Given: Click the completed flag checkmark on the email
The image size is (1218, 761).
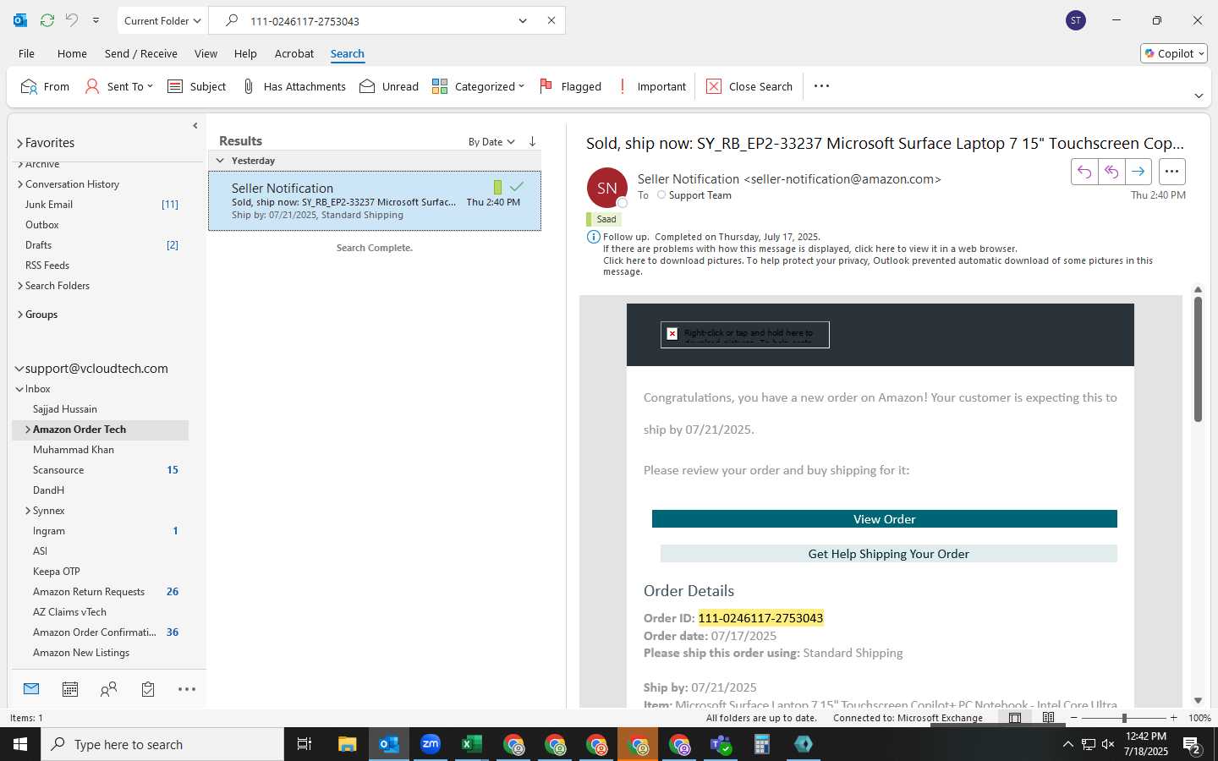Looking at the screenshot, I should pos(516,186).
